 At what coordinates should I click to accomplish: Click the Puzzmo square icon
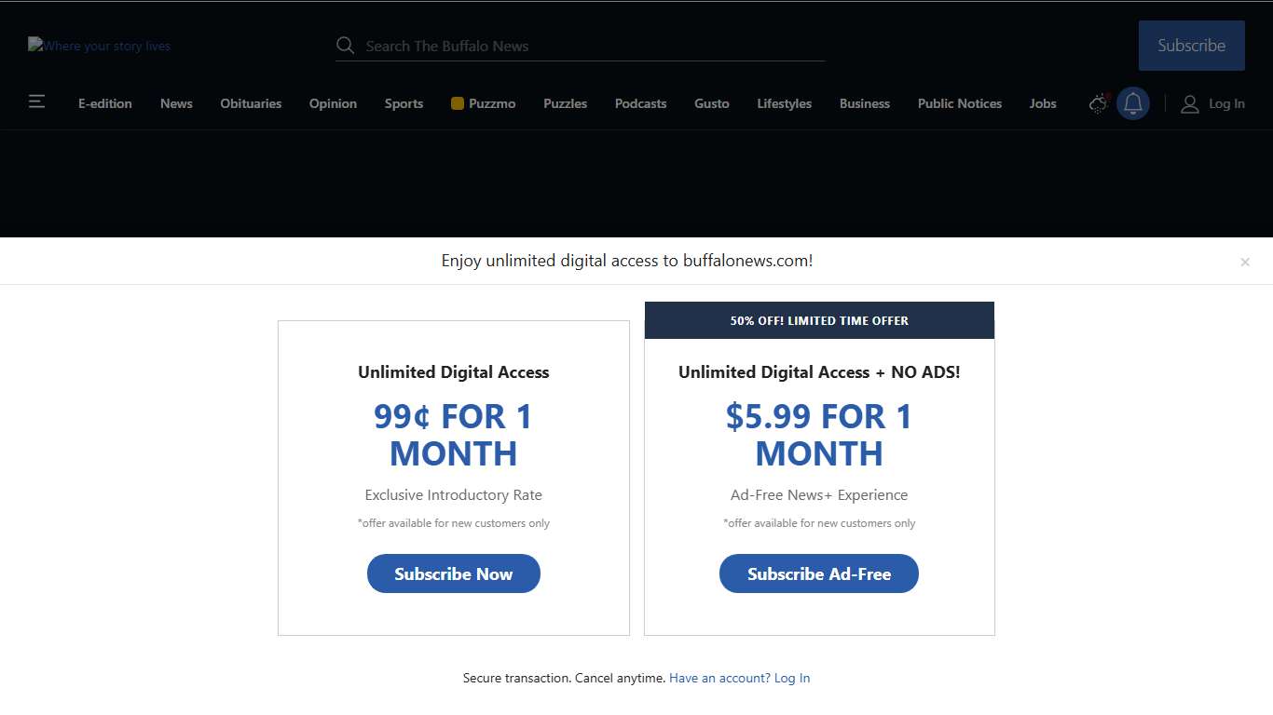[458, 103]
